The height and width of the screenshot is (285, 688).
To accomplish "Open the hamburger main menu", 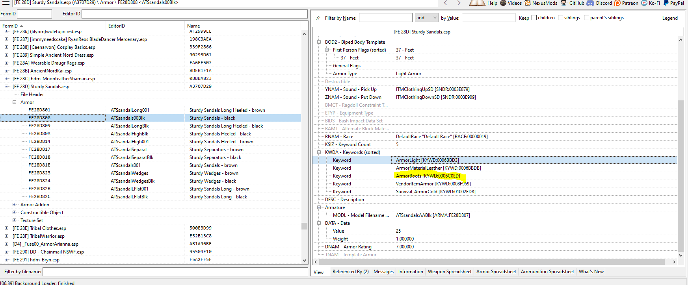I will 6,3.
